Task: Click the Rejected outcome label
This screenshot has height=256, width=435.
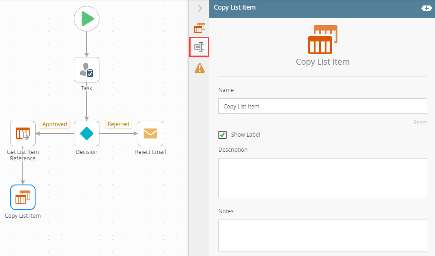Action: (118, 124)
